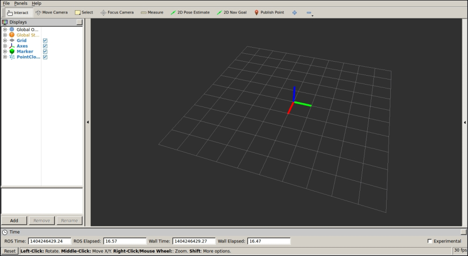Enable the Experimental checkbox

(430, 241)
